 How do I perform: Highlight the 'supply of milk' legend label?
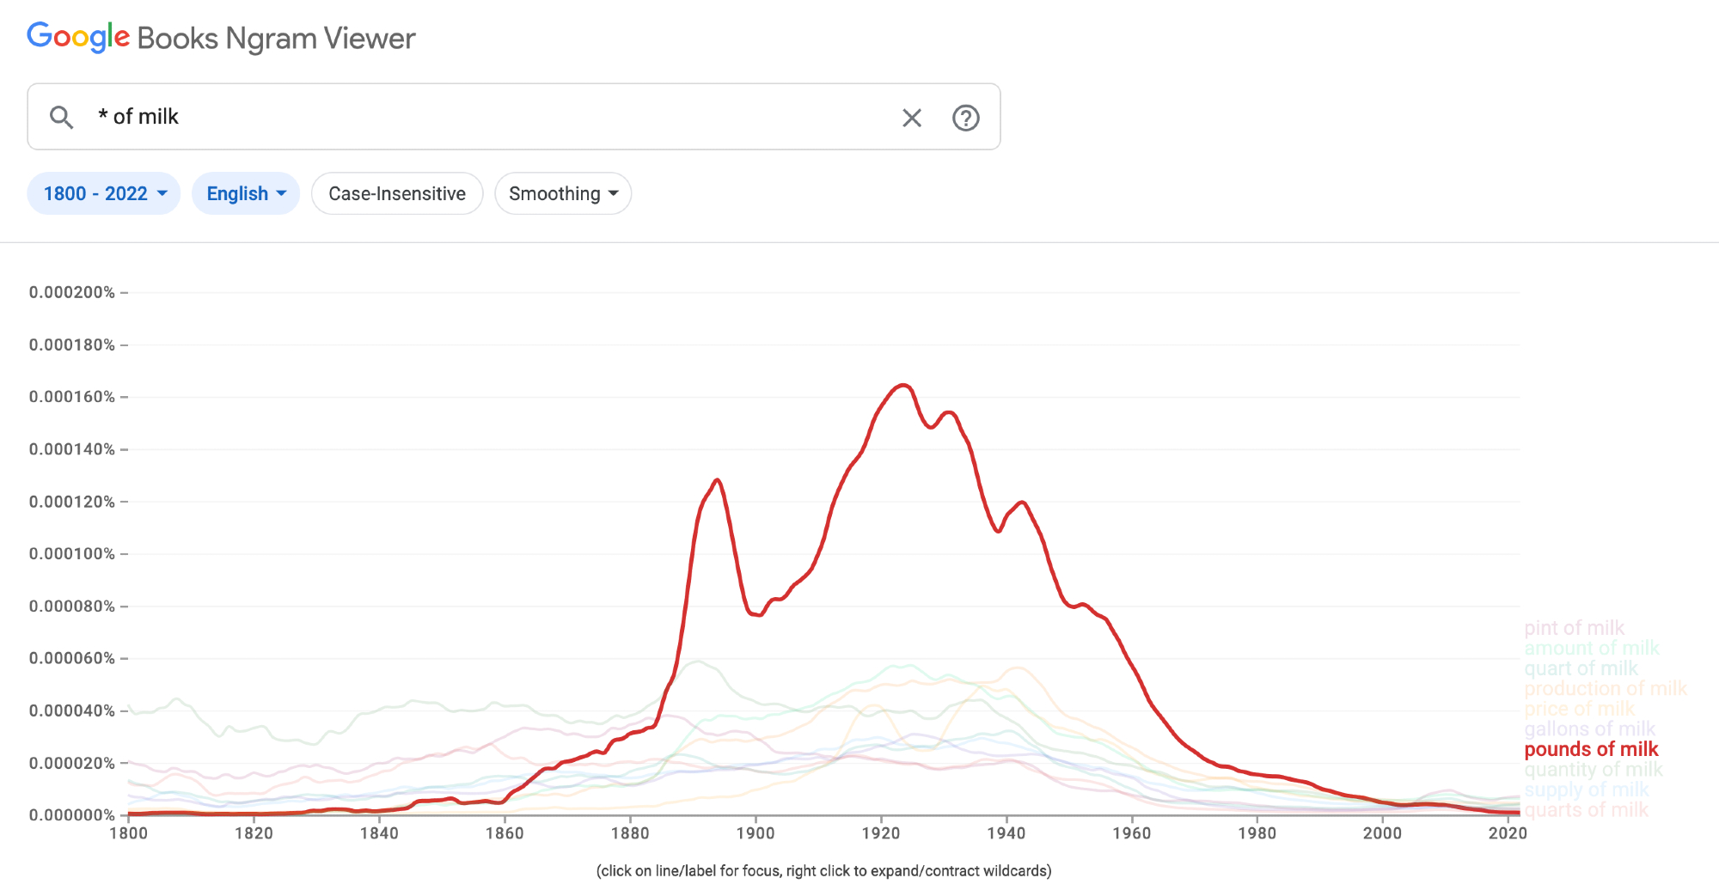click(1586, 790)
